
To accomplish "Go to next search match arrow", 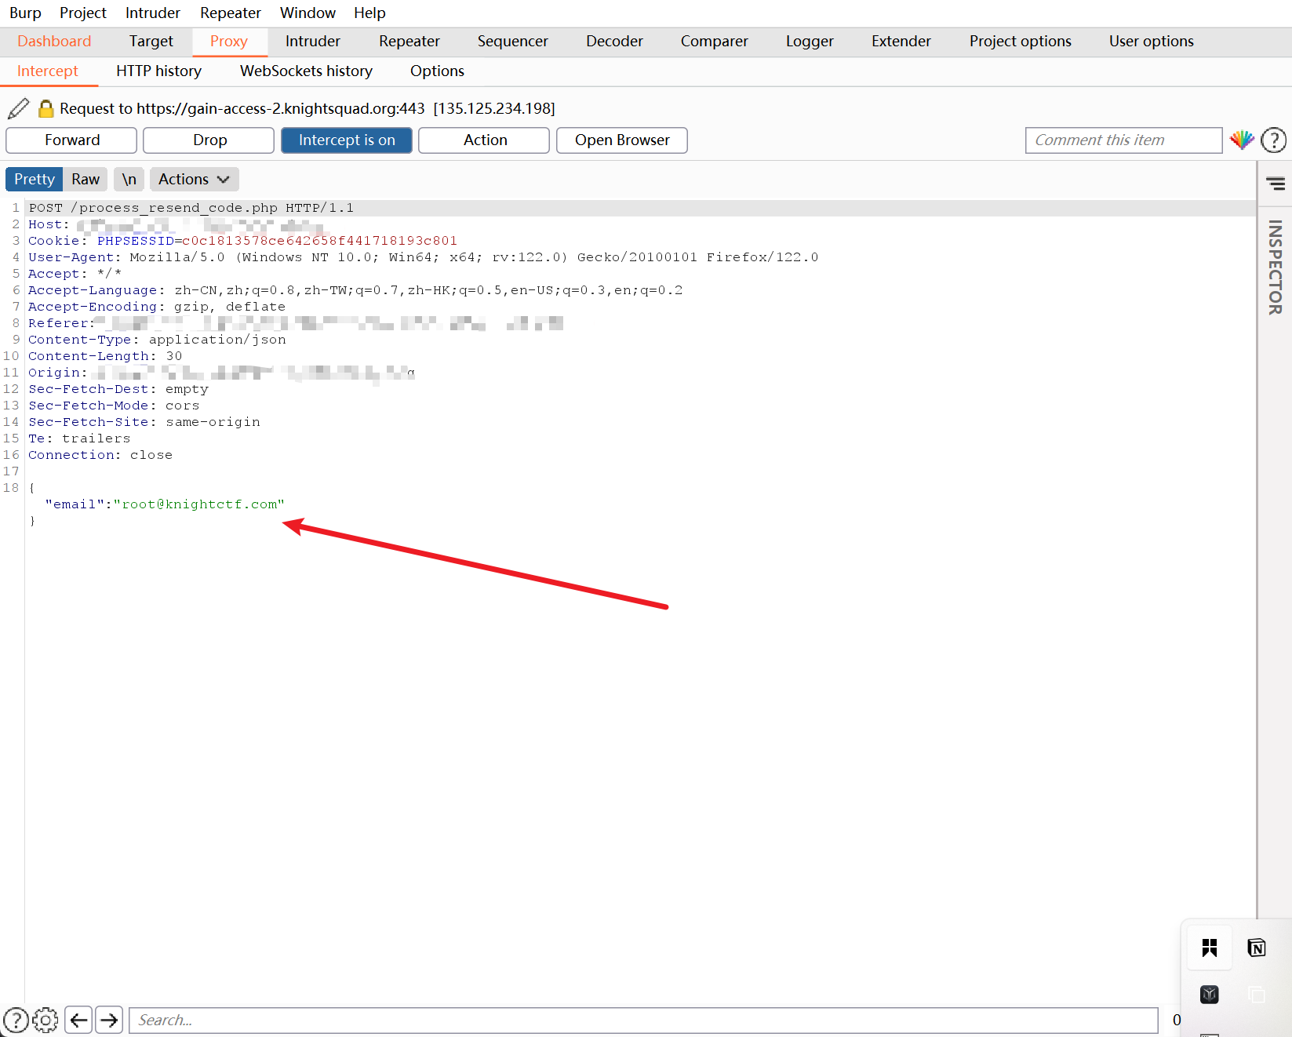I will [x=109, y=1020].
